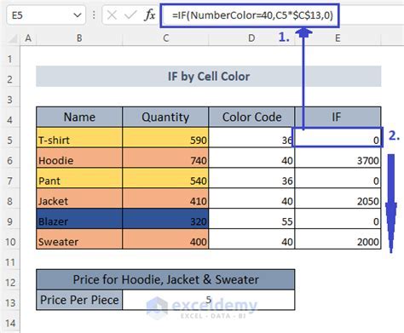Confirm formula with checkmark icon
Image resolution: width=404 pixels, height=333 pixels.
130,15
